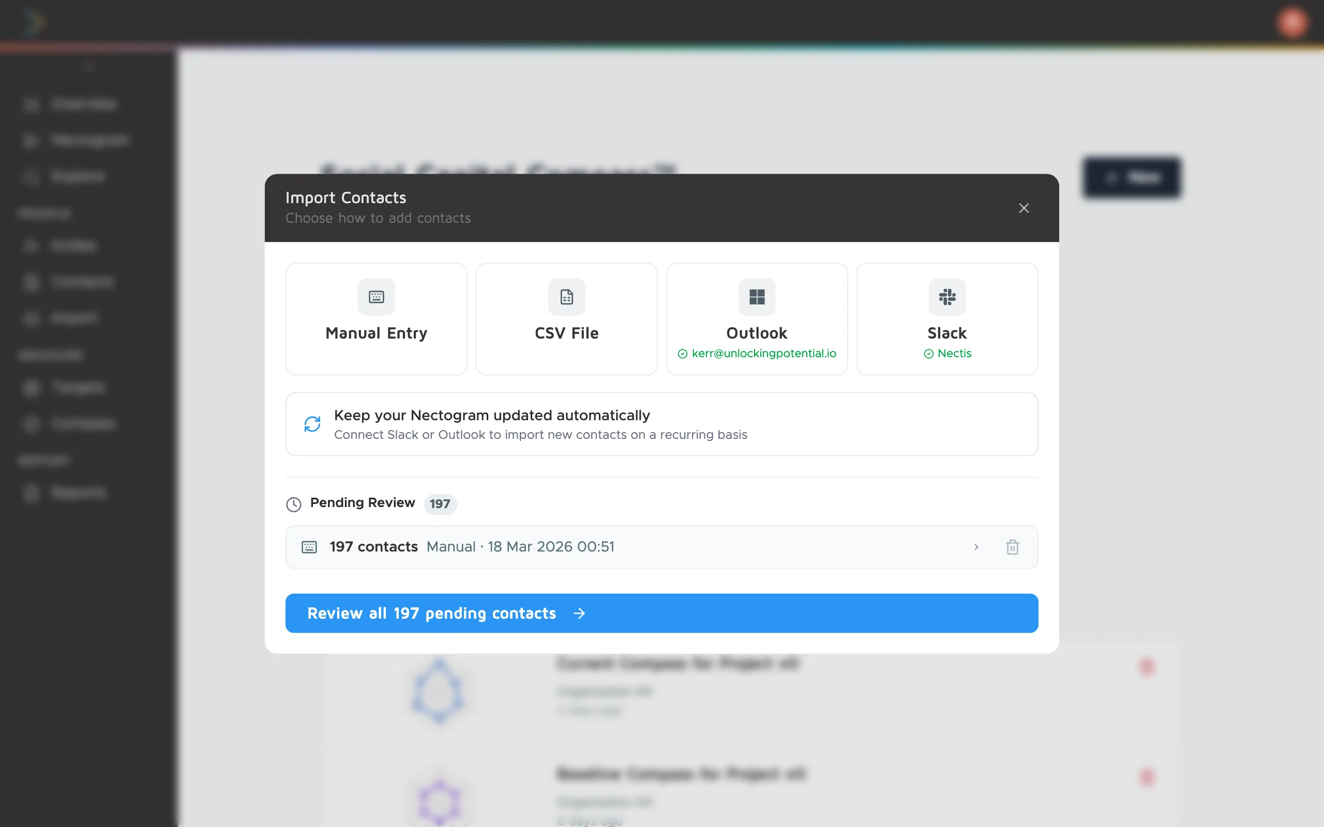Click the app logo in the top-left corner
Image resolution: width=1324 pixels, height=827 pixels.
(x=33, y=21)
